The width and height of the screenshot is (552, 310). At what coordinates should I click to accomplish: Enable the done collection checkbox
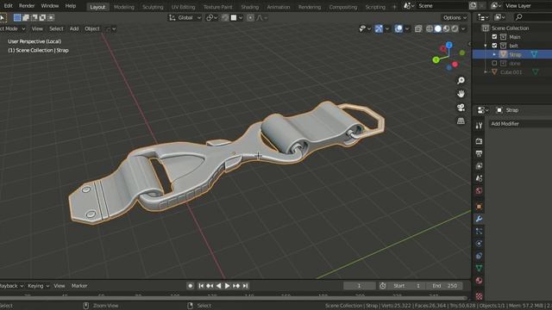click(x=494, y=63)
